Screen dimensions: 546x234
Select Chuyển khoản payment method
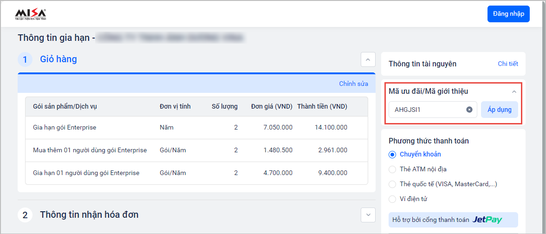pos(392,154)
